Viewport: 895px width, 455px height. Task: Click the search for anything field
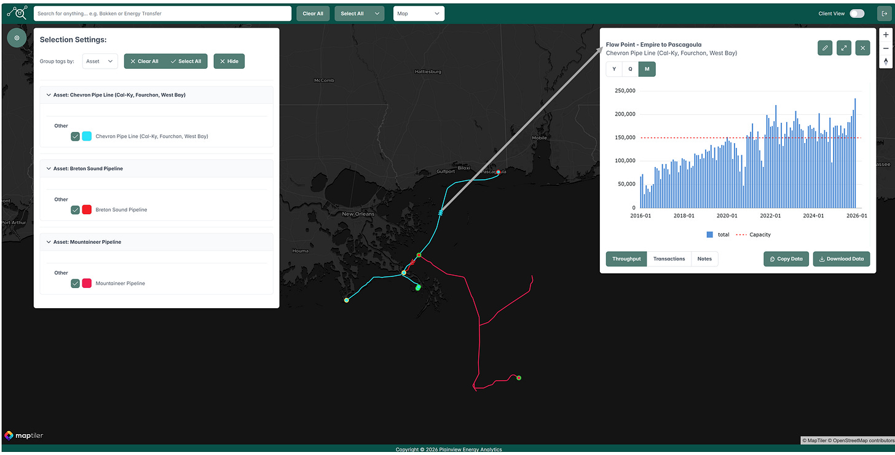[162, 14]
